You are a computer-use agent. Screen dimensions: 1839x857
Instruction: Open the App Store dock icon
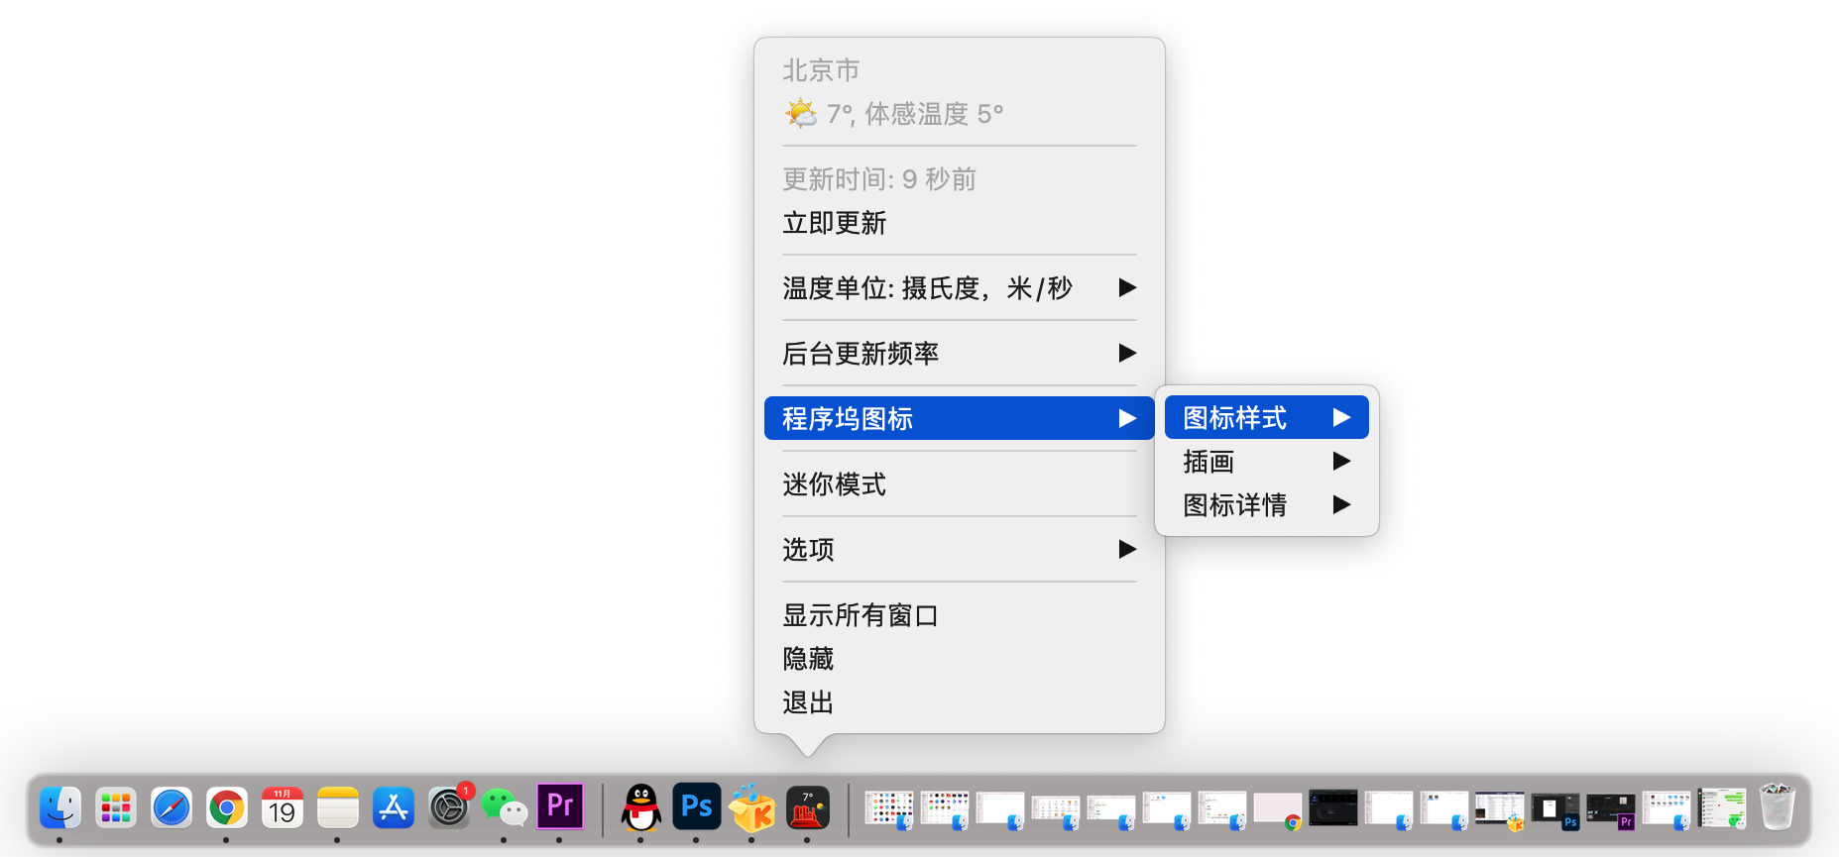point(393,807)
